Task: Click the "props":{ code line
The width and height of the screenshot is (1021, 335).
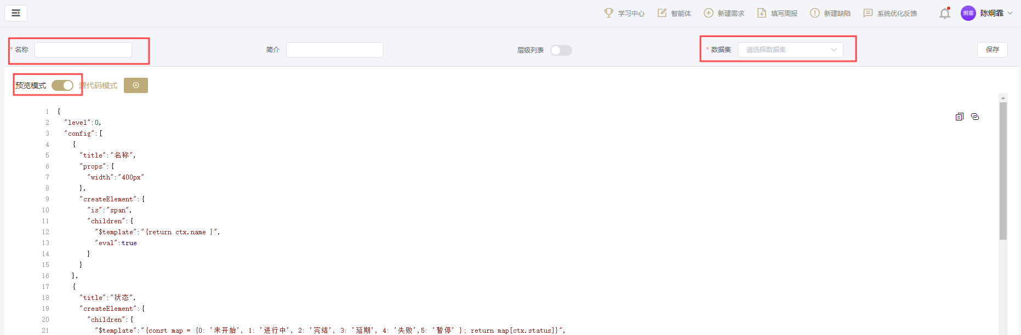Action: (97, 166)
